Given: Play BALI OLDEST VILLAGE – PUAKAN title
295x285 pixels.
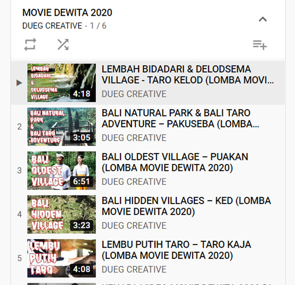Looking at the screenshot, I should [x=175, y=162].
